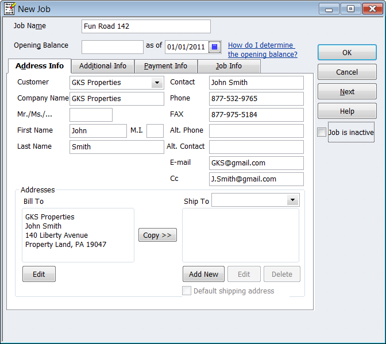
Task: Select the Address Info tab
Action: pyautogui.click(x=40, y=66)
